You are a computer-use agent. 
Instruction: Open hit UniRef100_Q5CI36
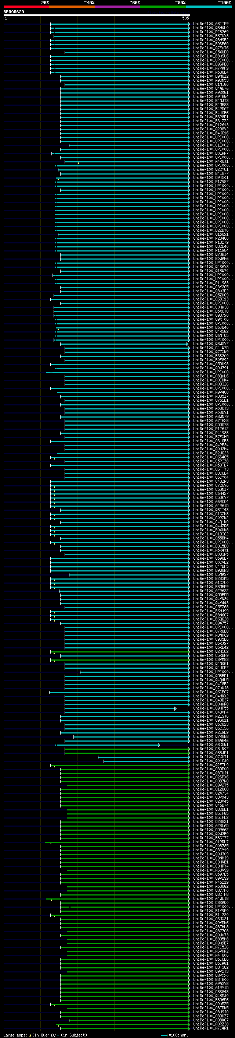click(x=211, y=729)
